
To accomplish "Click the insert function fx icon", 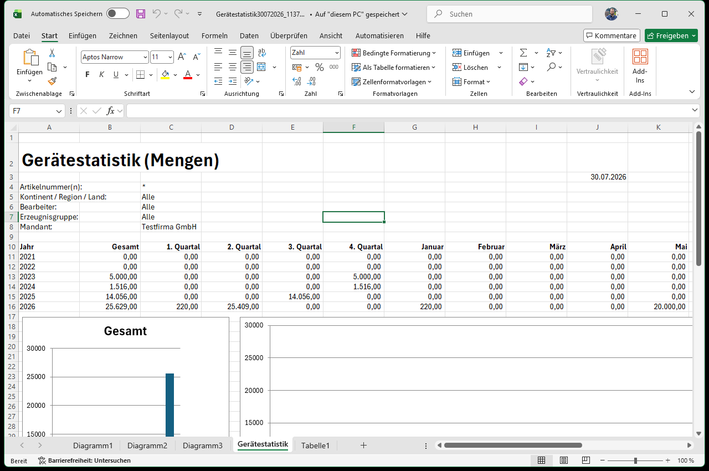I will 111,111.
